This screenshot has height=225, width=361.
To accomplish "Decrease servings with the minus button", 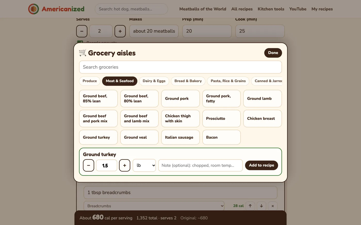I will [x=82, y=31].
